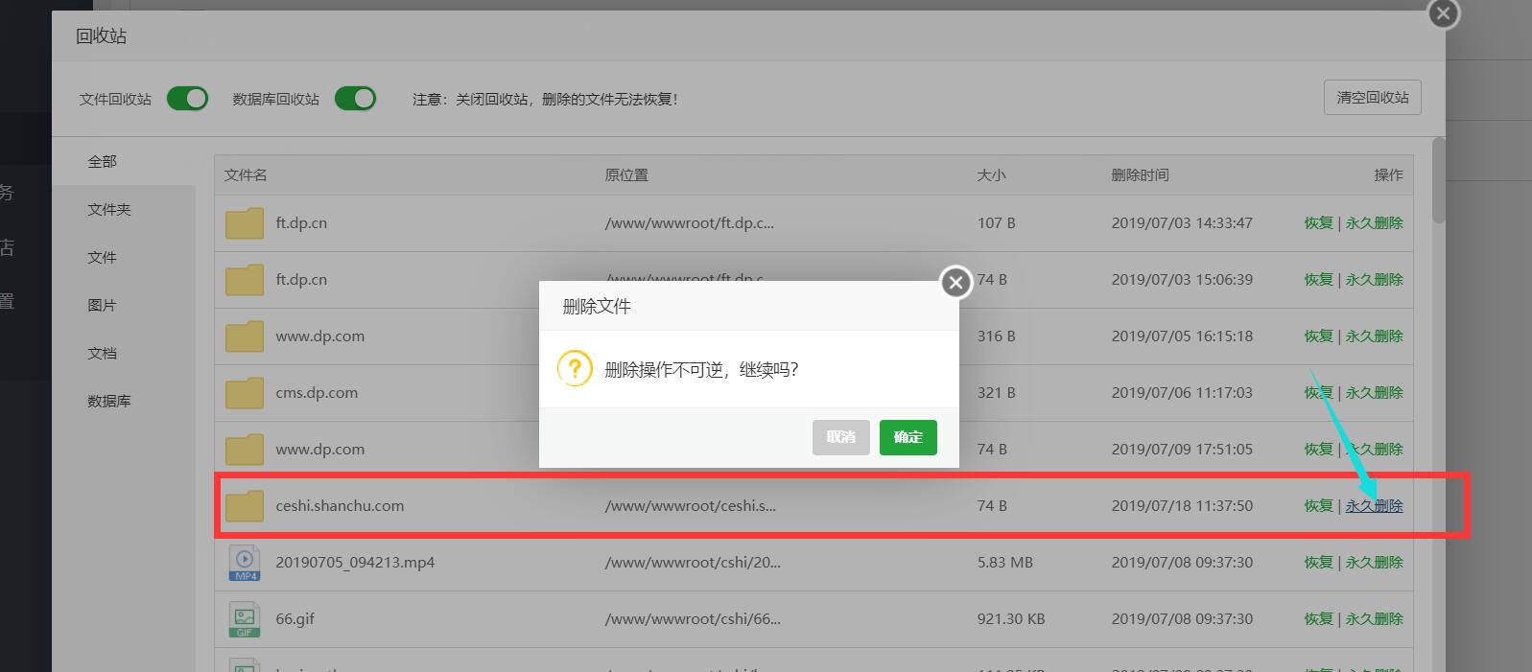Click file name 20190705_094213.mp4
1532x672 pixels.
pyautogui.click(x=355, y=562)
